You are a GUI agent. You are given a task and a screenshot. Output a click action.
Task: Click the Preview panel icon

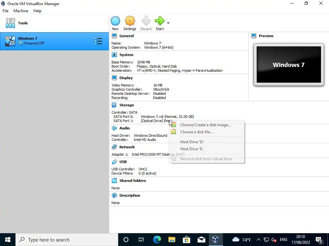tap(254, 36)
